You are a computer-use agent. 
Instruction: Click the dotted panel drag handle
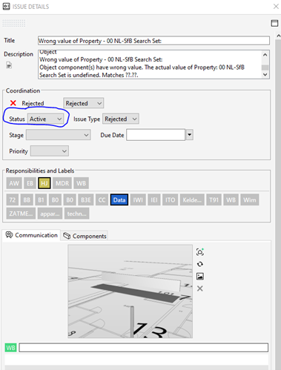(x=14, y=23)
